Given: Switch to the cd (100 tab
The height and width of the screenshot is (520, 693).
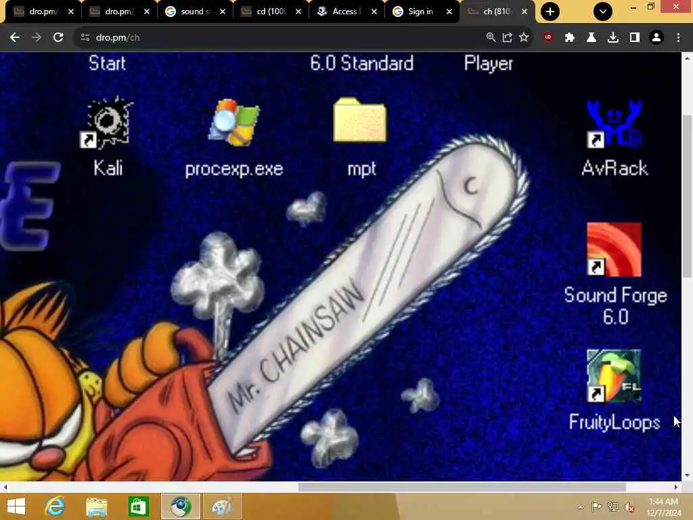Looking at the screenshot, I should click(271, 12).
